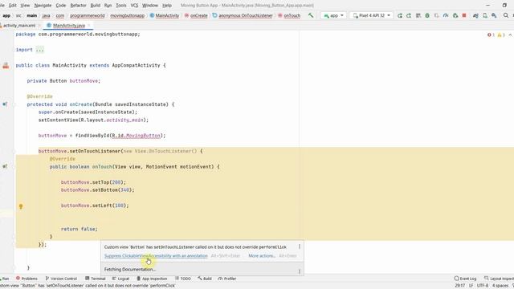Start debugging with the green bug icon
Image resolution: width=514 pixels, height=289 pixels.
tap(427, 15)
